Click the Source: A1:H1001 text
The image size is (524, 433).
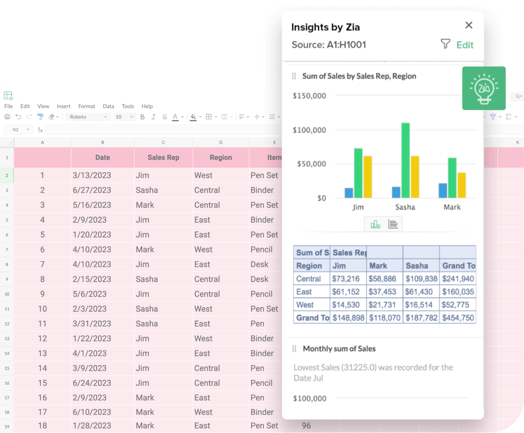pyautogui.click(x=329, y=45)
